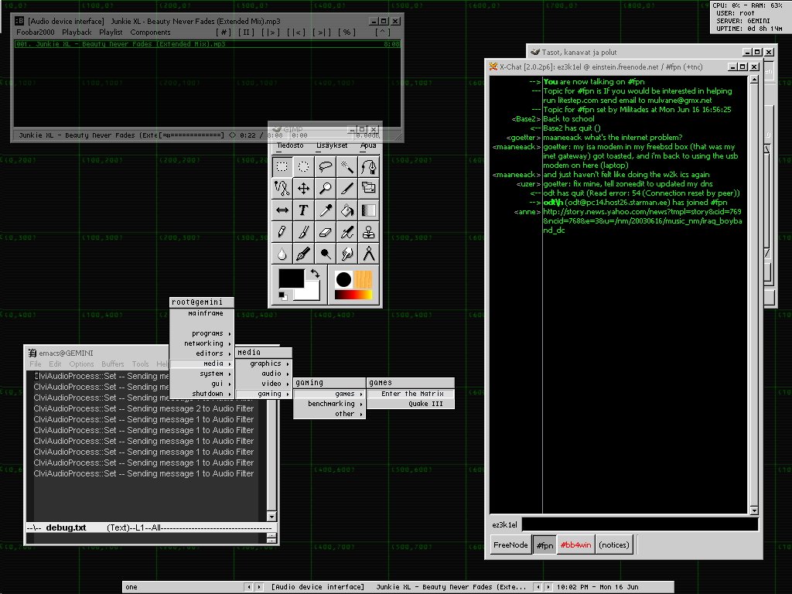Viewport: 792px width, 594px height.
Task: Select the Ellipse Select tool in GIMP
Action: 303,167
